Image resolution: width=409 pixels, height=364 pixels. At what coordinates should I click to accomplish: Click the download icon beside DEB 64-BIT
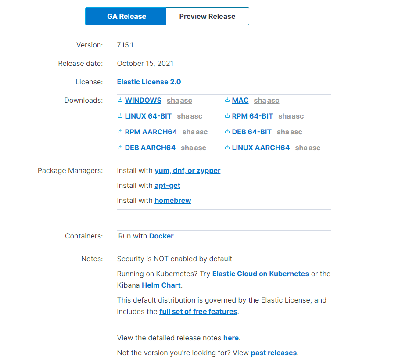(x=227, y=132)
